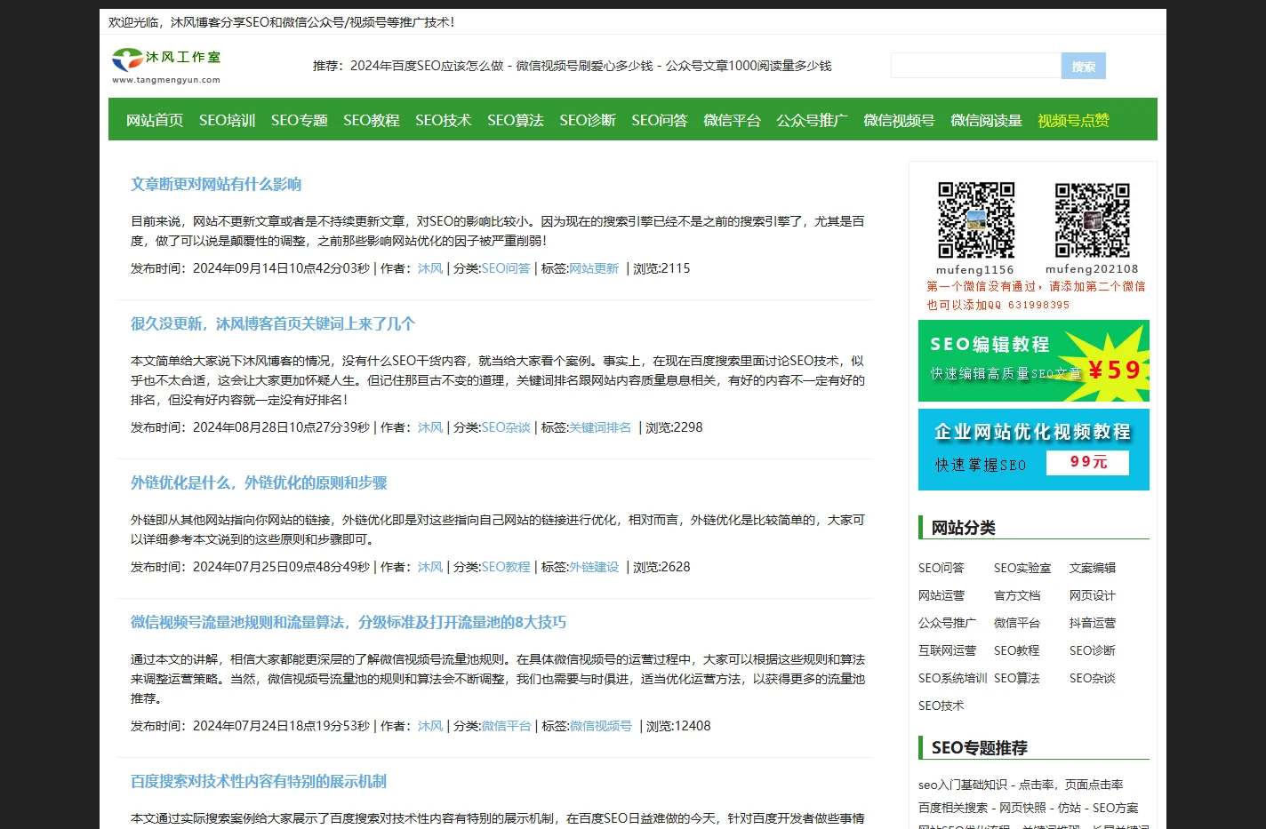Image resolution: width=1266 pixels, height=829 pixels.
Task: Open SEO技术 in the nav bar
Action: [x=443, y=120]
